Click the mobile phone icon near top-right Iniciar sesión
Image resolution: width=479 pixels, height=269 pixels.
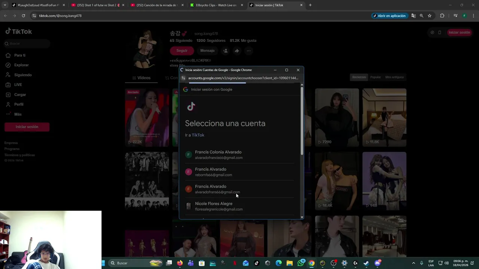[x=440, y=33]
